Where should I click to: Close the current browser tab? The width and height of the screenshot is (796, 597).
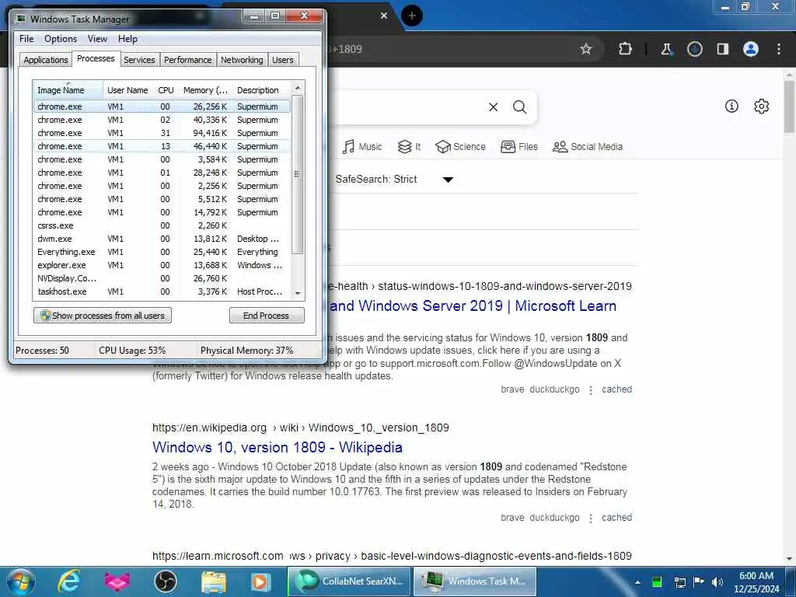click(x=384, y=16)
